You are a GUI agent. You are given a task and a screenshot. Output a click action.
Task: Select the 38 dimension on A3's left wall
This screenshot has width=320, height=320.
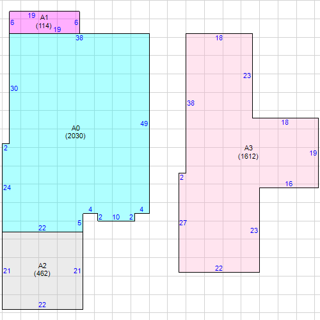191,103
